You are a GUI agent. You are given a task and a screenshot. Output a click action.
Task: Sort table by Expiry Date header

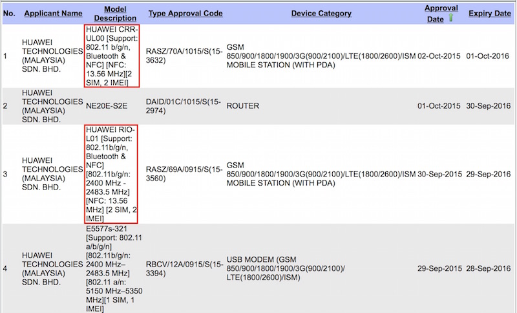[x=490, y=14]
